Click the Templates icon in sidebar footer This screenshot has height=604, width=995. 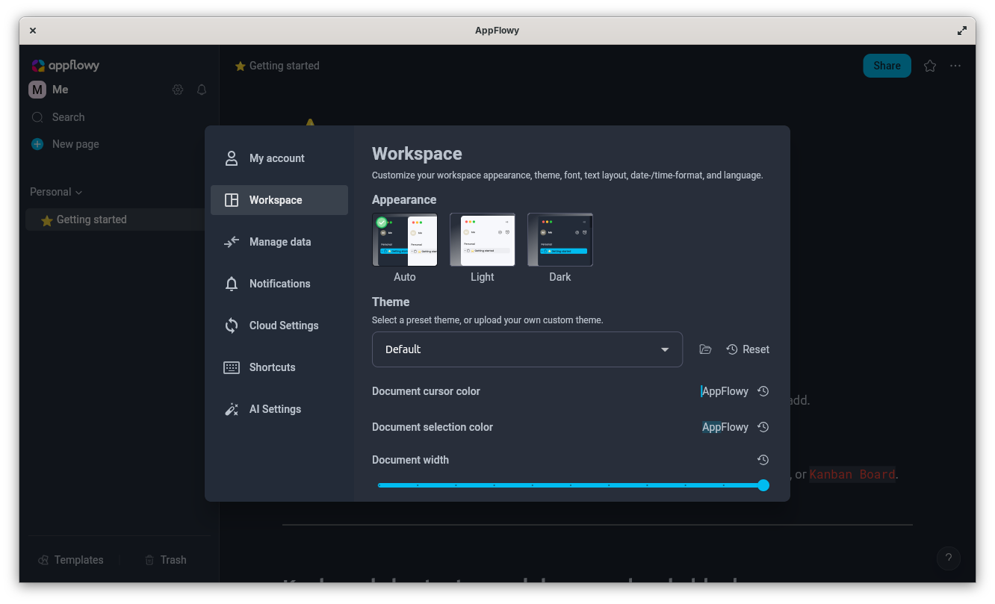coord(44,560)
